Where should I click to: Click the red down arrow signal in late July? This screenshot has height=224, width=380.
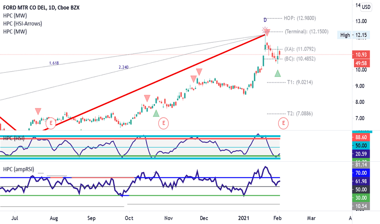tap(38, 112)
